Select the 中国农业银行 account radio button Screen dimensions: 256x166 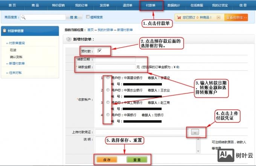(x=108, y=90)
